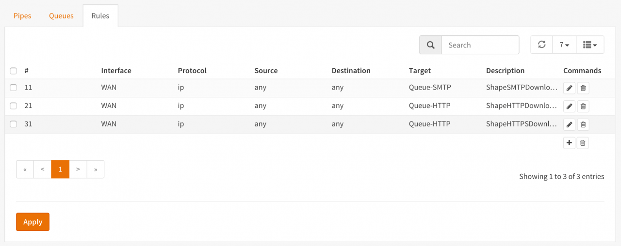This screenshot has width=621, height=246.
Task: Focus the Search text field
Action: point(480,45)
